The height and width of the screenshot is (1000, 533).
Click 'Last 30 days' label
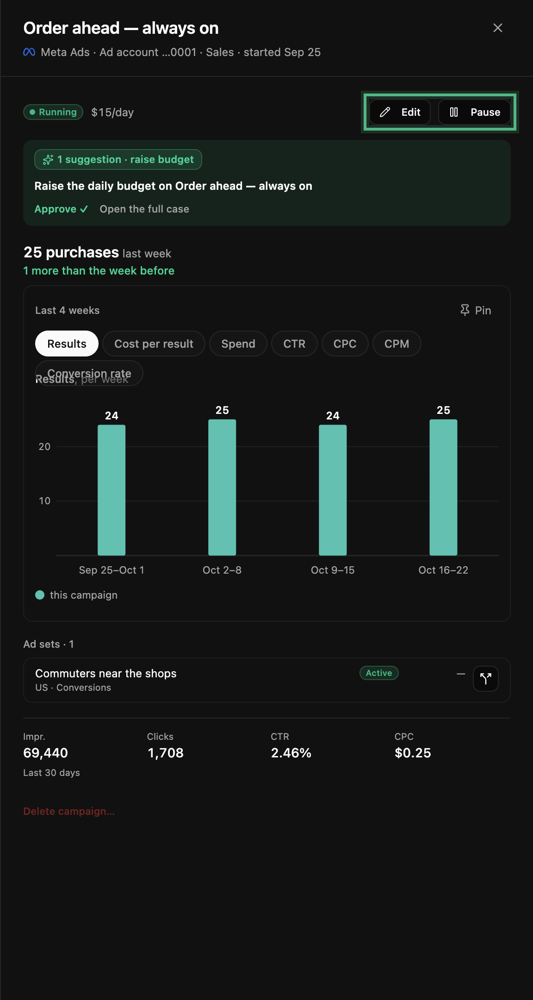coord(51,773)
